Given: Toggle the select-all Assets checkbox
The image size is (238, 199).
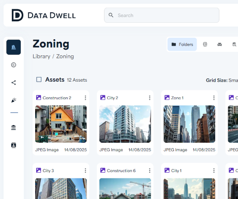Looking at the screenshot, I should pyautogui.click(x=39, y=80).
